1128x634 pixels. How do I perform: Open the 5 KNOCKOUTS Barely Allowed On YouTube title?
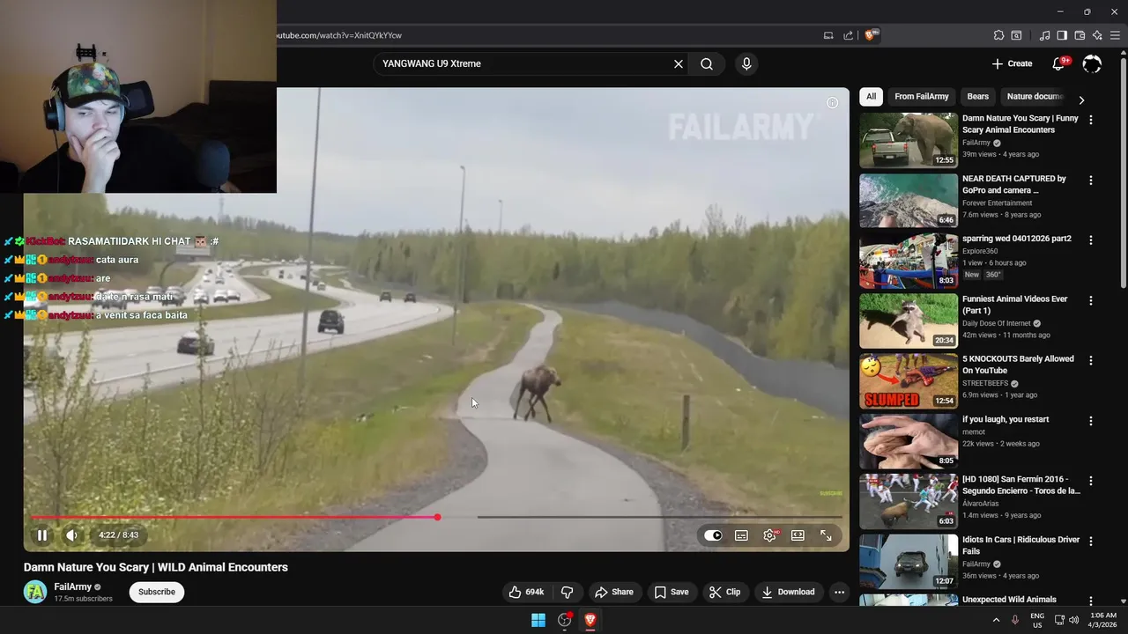pos(1018,365)
